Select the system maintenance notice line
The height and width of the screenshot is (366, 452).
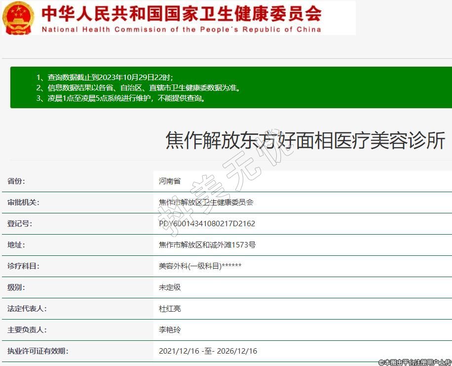120,98
